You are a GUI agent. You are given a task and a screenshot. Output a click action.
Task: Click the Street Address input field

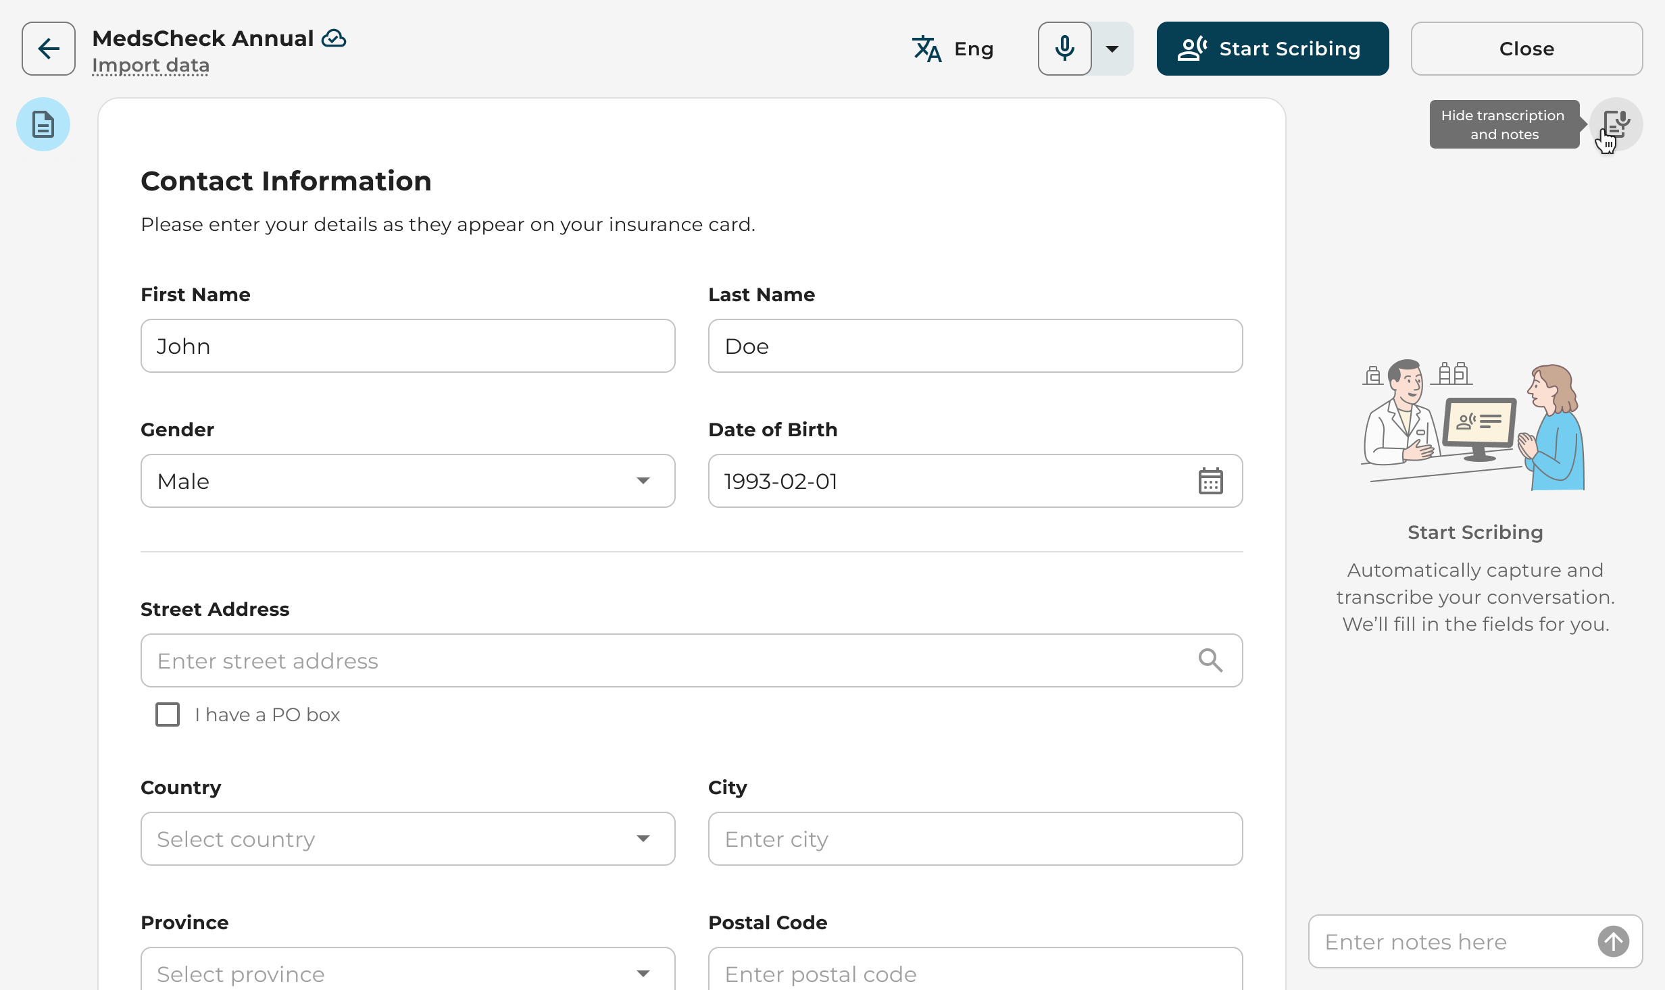(692, 660)
